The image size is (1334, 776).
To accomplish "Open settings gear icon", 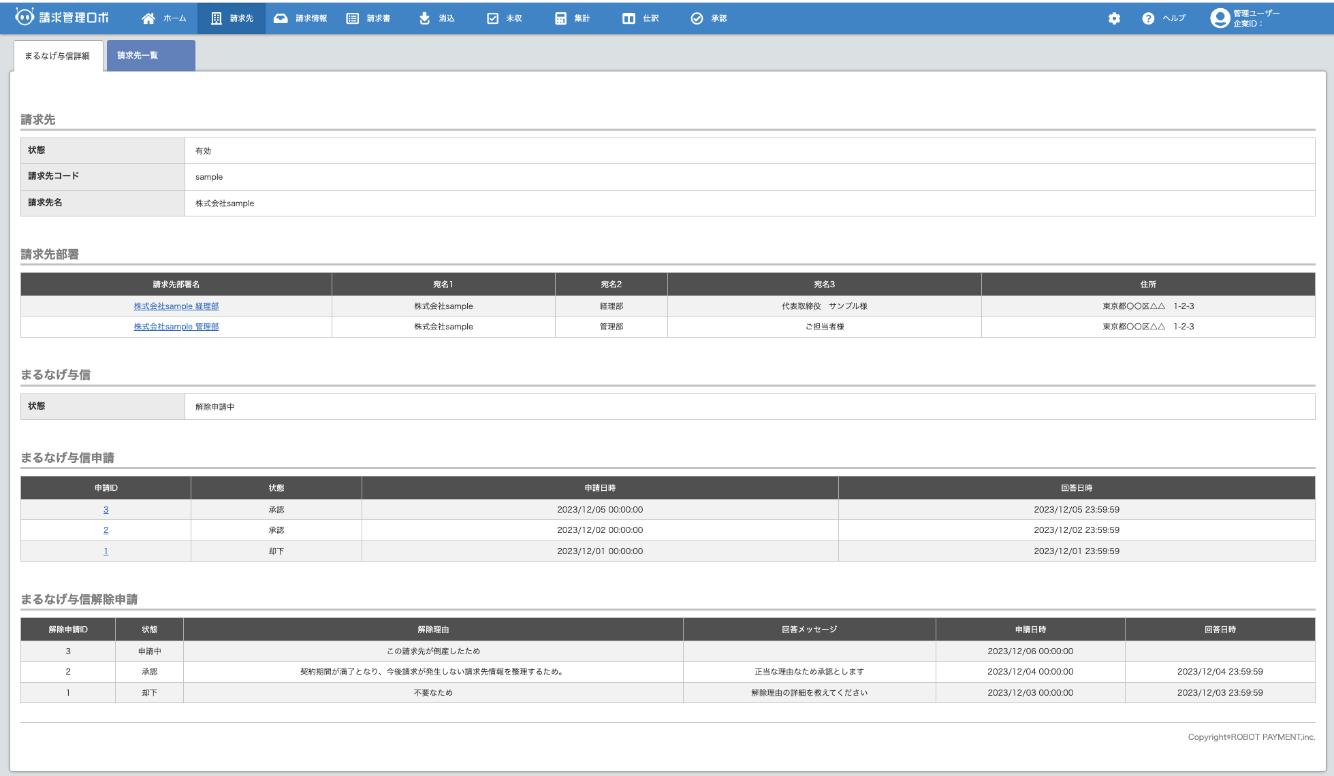I will (1114, 18).
